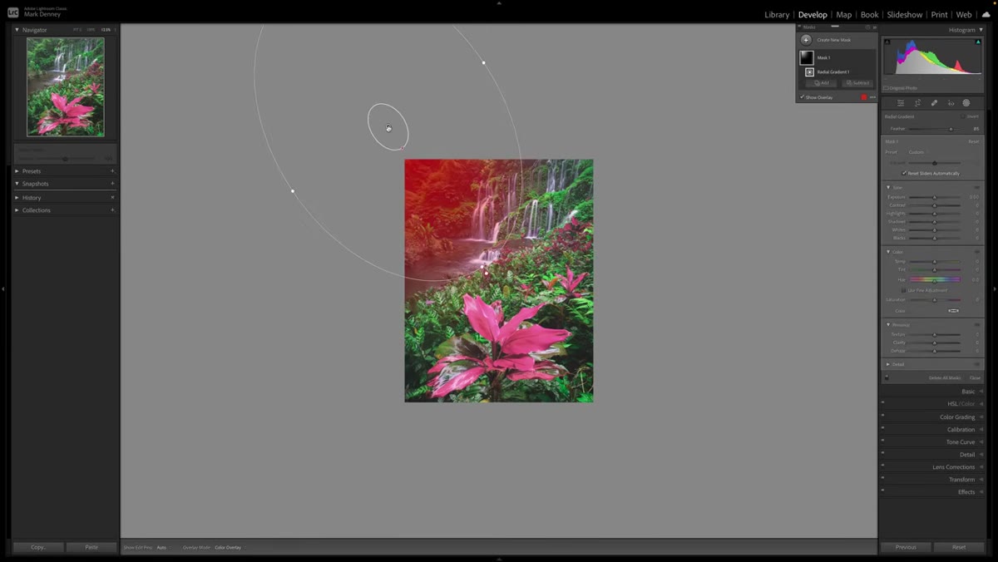Click the red mask overlay color swatch
Image resolution: width=998 pixels, height=562 pixels.
click(864, 97)
